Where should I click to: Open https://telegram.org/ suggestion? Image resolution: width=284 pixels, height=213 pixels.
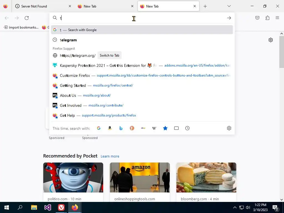pyautogui.click(x=78, y=55)
